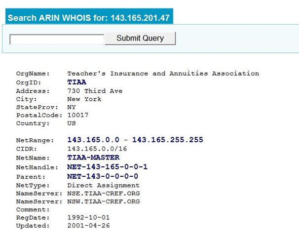Click the Parent: field label
Screen dimensions: 299x237
click(x=31, y=177)
